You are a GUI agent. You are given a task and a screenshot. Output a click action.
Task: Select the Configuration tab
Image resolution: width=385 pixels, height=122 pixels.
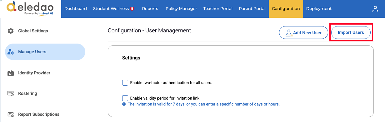pos(286,9)
